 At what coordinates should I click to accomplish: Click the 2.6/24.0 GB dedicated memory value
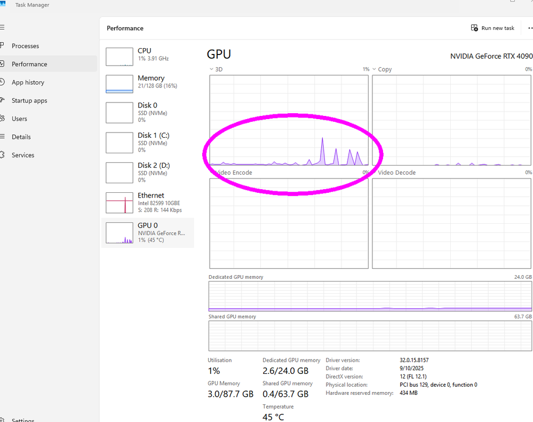click(x=285, y=371)
